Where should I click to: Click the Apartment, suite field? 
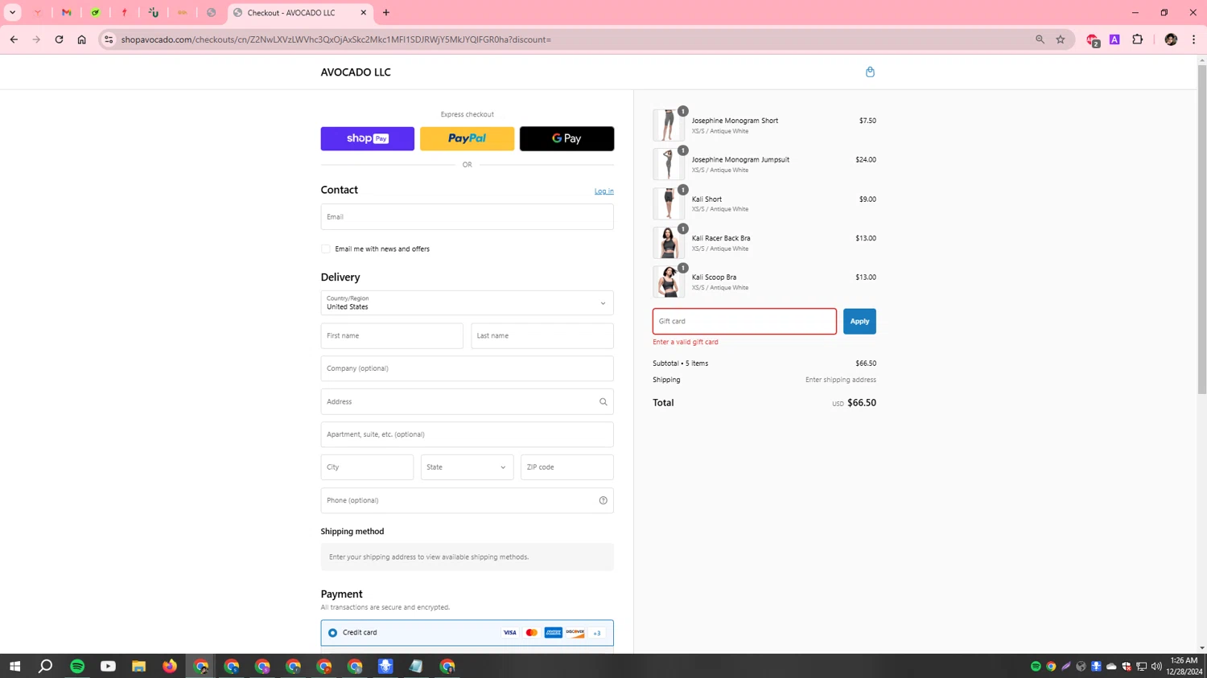467,434
